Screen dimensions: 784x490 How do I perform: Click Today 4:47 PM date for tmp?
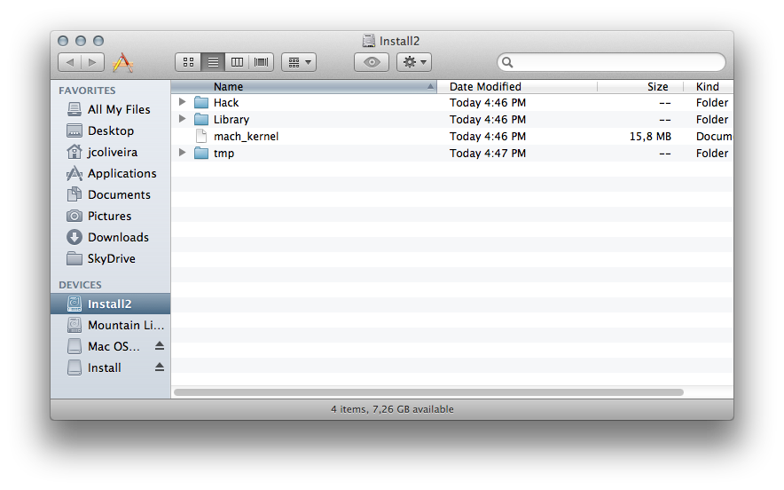[x=488, y=154]
